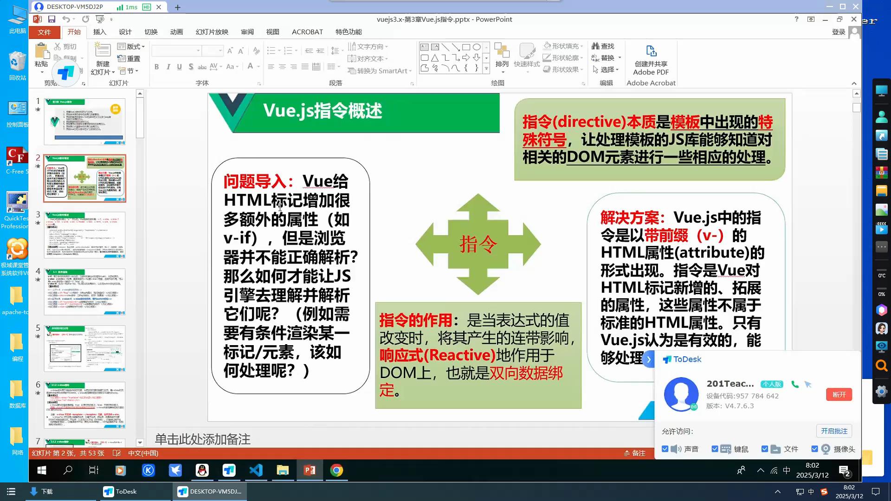
Task: Select slide 4 thumbnail
Action: click(84, 292)
